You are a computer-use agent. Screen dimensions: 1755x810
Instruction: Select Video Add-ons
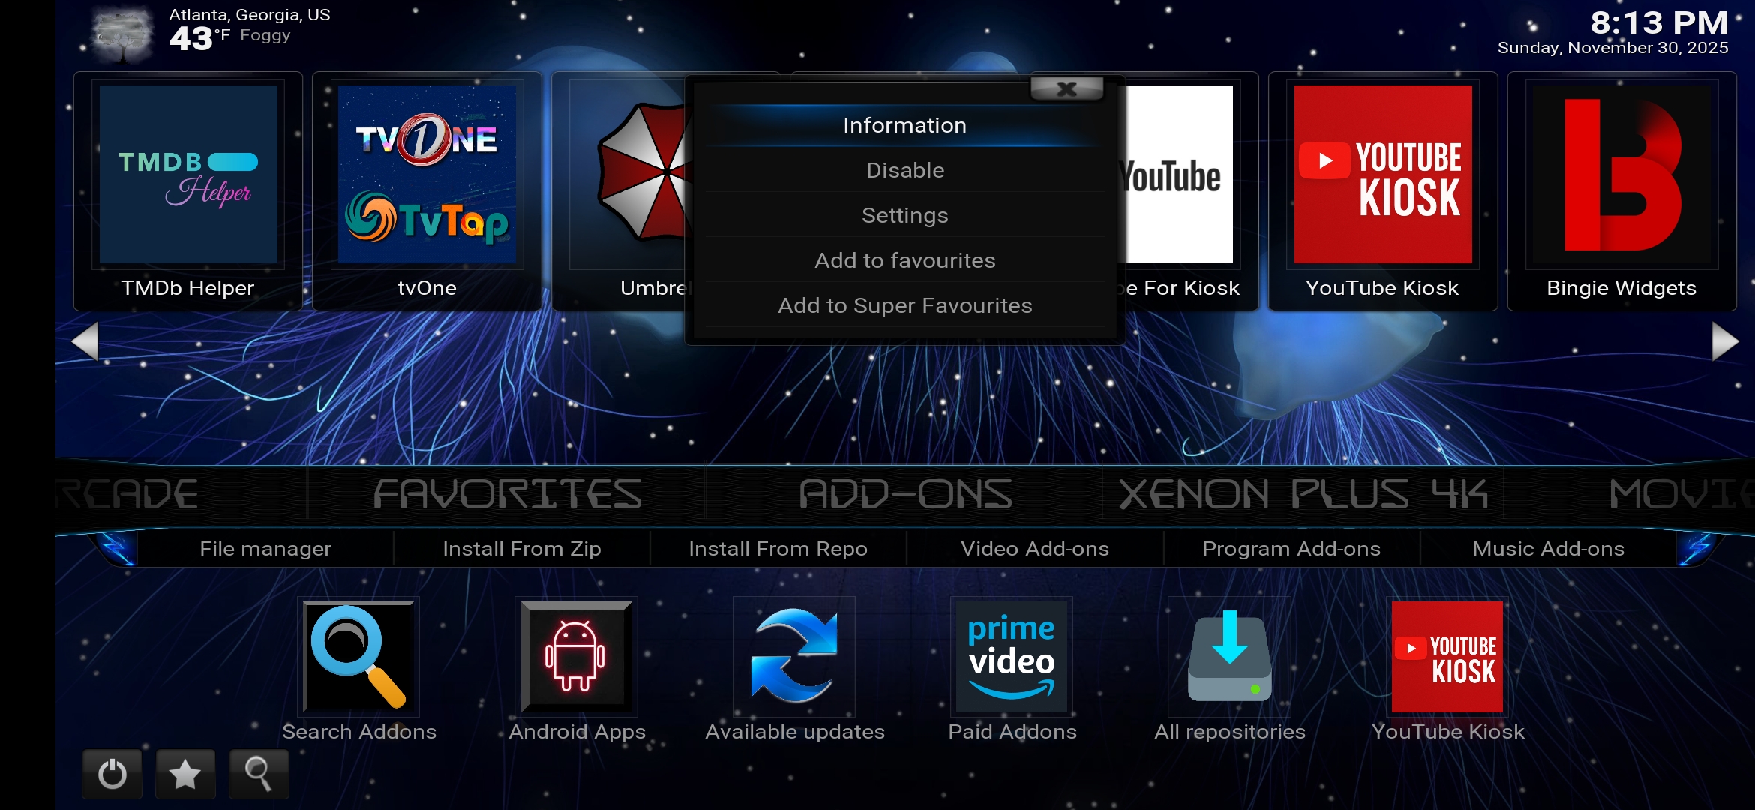pyautogui.click(x=1034, y=548)
